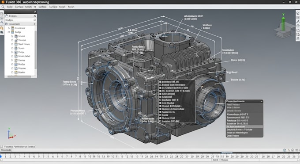Toggle the Sepoontodl checkbox in the dark popup
The width and height of the screenshot is (300, 164).
160,97
